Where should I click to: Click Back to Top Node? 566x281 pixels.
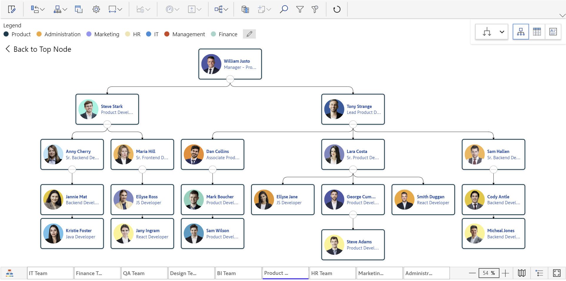tap(38, 49)
